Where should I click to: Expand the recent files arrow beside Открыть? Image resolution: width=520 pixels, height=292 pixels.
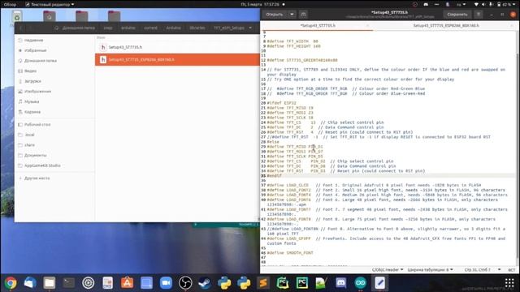pos(292,15)
